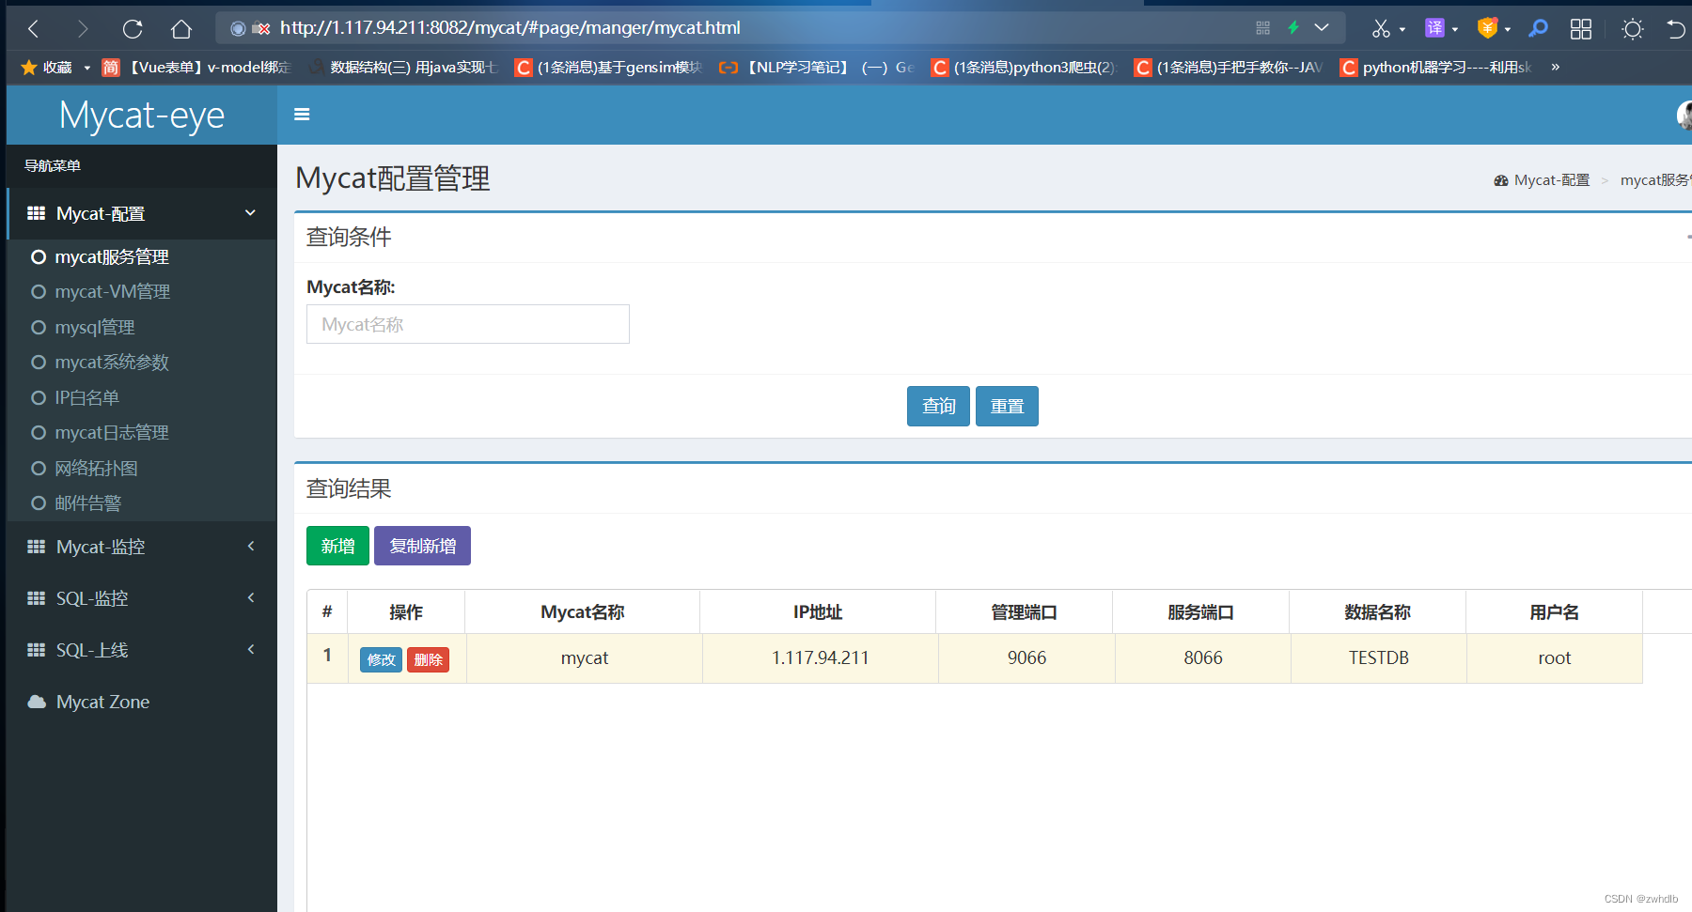Screen dimensions: 1692x912
Task: Toggle the day/night theme sun icon
Action: tap(1632, 28)
